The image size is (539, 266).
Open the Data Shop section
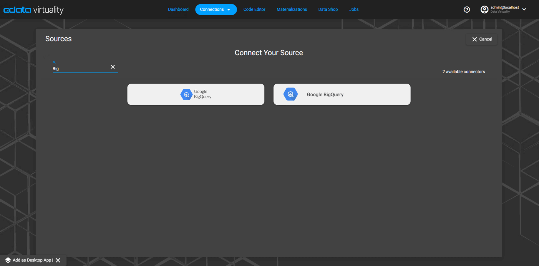328,9
